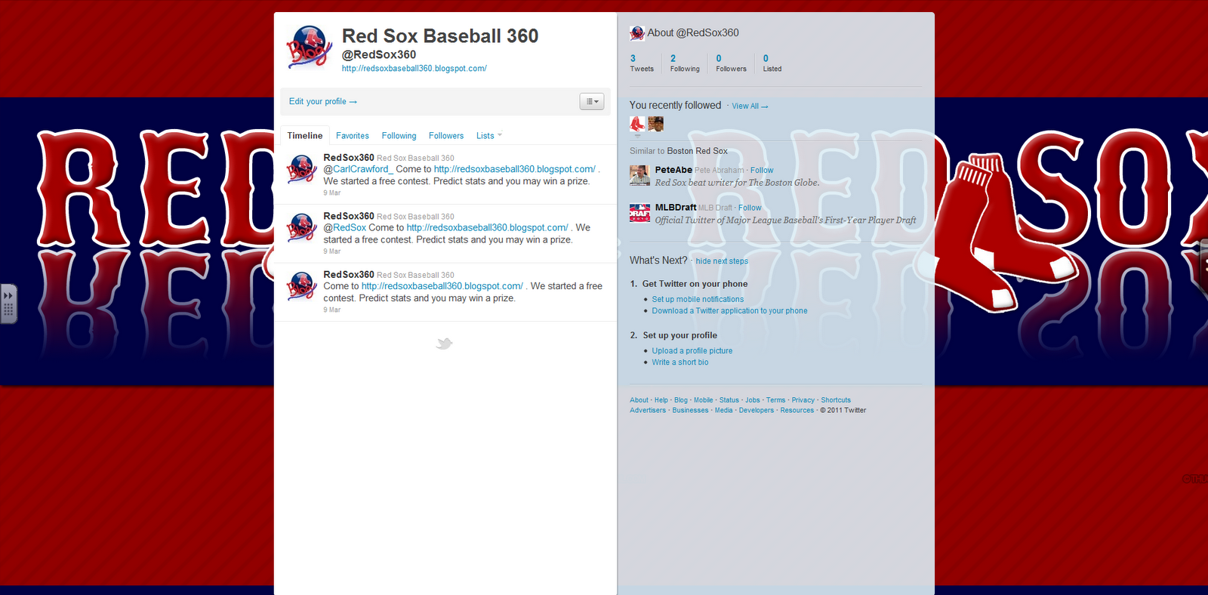Click Set up mobile notifications
1208x595 pixels.
(698, 300)
